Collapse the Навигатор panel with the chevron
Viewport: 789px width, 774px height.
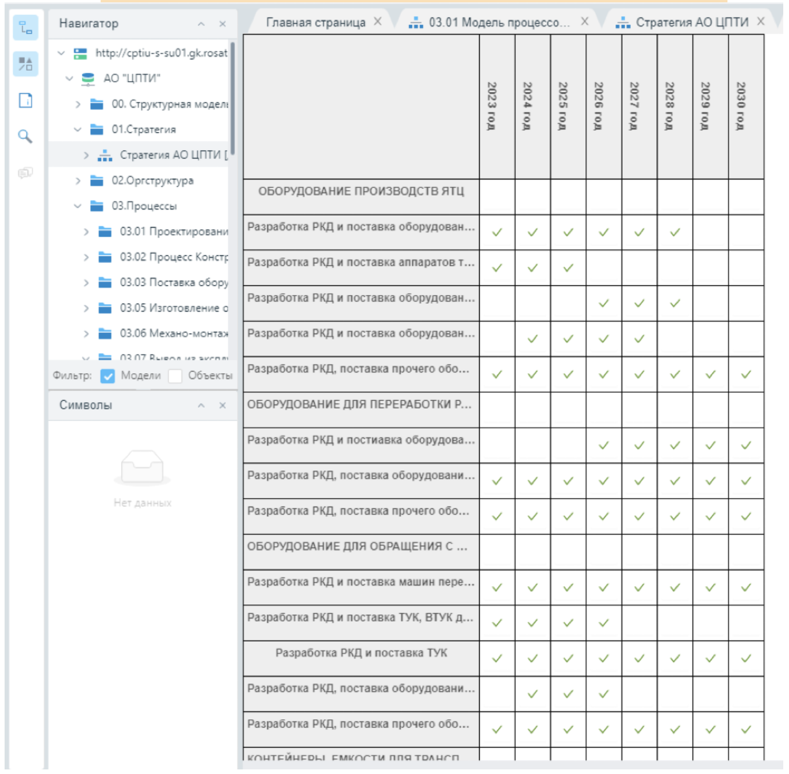pos(201,24)
